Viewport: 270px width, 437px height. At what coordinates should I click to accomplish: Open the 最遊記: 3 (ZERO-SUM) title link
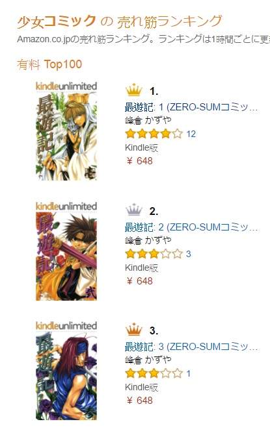(x=191, y=347)
